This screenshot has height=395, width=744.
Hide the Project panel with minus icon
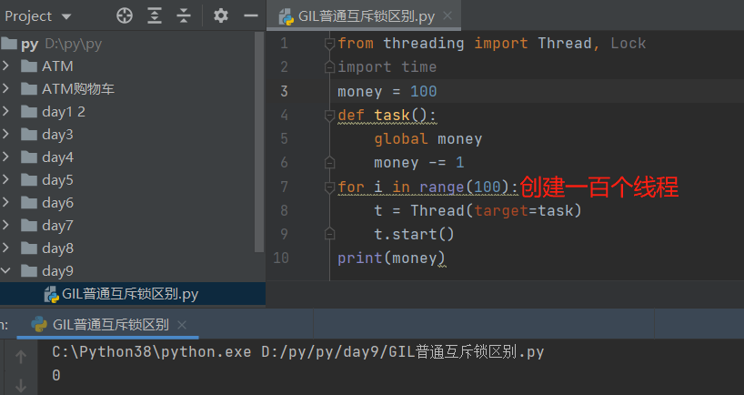click(x=251, y=15)
